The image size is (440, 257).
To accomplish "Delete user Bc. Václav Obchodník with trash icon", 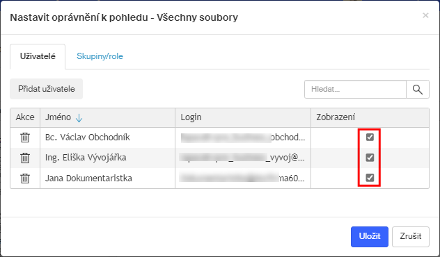I will [25, 138].
